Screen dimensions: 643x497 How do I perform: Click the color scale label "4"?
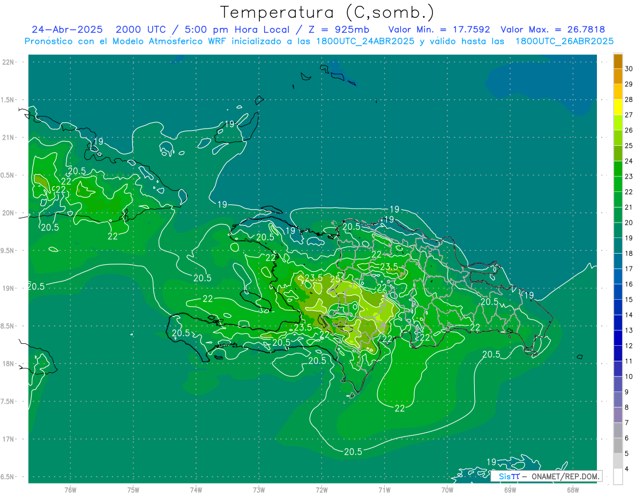[627, 470]
